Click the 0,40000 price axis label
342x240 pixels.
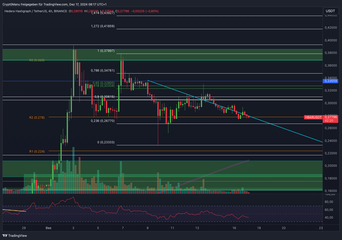[x=331, y=40]
